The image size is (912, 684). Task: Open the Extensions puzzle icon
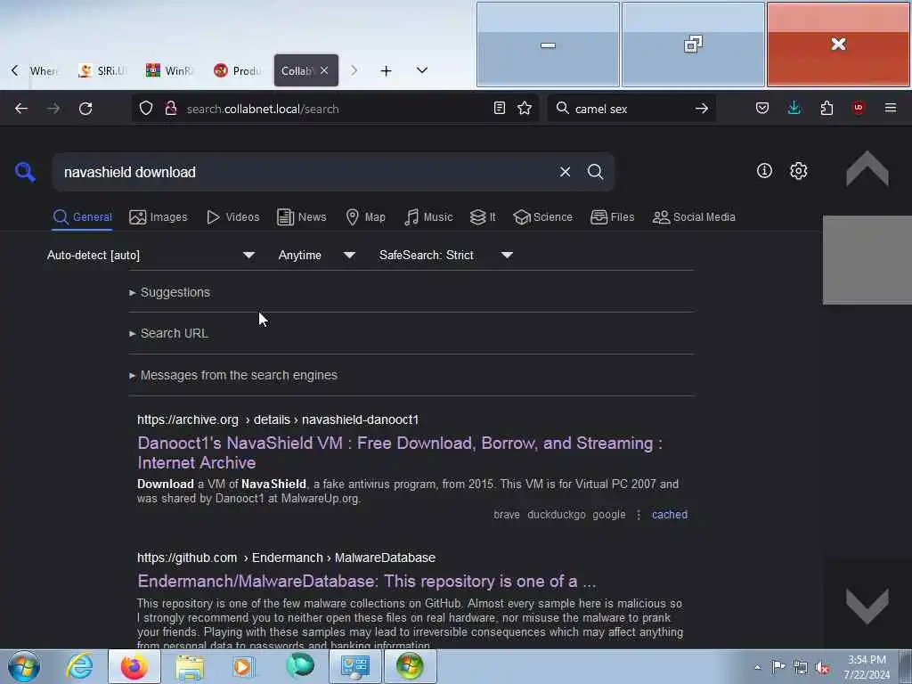point(826,108)
